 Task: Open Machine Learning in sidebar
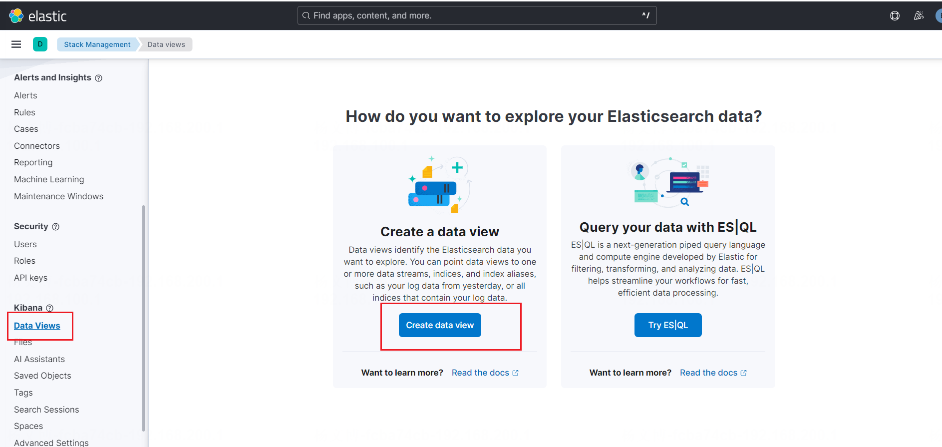tap(49, 179)
